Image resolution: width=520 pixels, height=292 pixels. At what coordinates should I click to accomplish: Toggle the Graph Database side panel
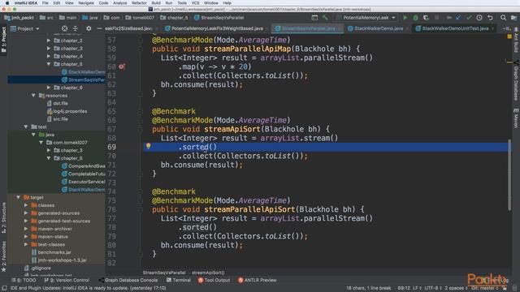click(x=516, y=82)
